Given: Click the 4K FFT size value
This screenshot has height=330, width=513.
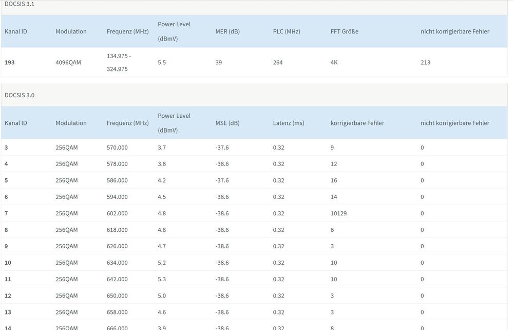Looking at the screenshot, I should tap(334, 62).
